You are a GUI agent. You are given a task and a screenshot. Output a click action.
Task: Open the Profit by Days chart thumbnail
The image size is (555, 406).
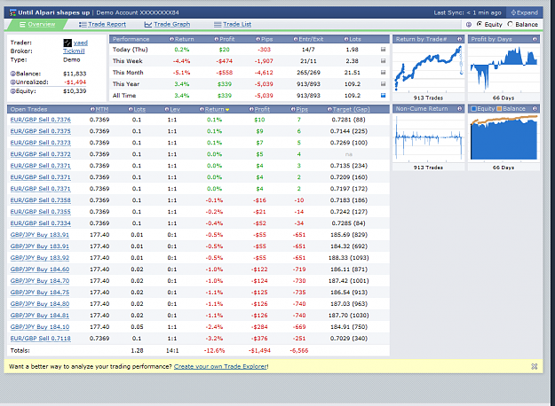click(x=503, y=68)
